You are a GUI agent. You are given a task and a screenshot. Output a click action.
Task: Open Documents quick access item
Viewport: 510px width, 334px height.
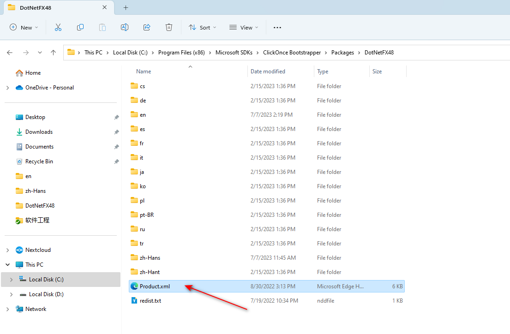pyautogui.click(x=39, y=147)
